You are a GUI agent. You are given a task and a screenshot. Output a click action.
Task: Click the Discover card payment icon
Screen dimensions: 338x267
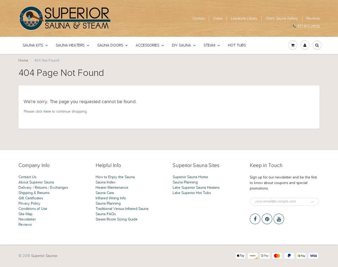point(253,256)
